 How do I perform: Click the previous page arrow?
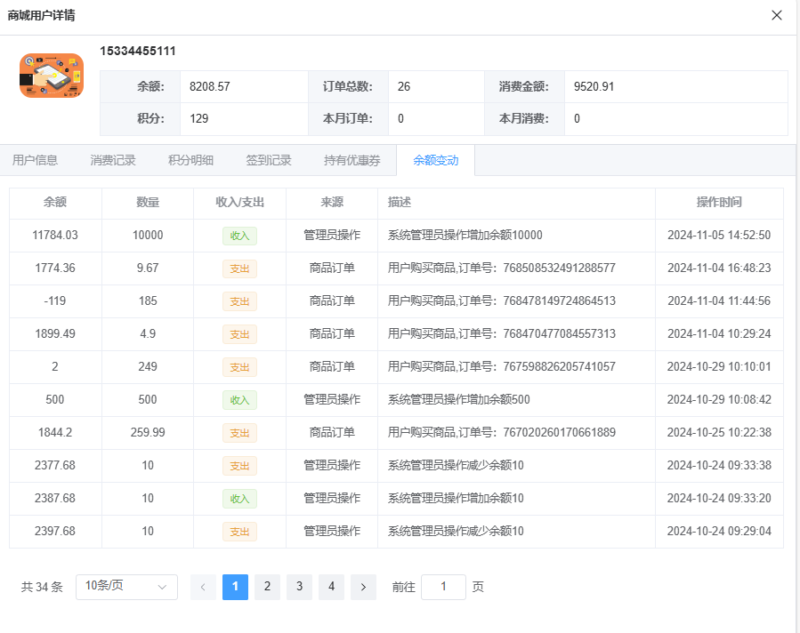203,587
